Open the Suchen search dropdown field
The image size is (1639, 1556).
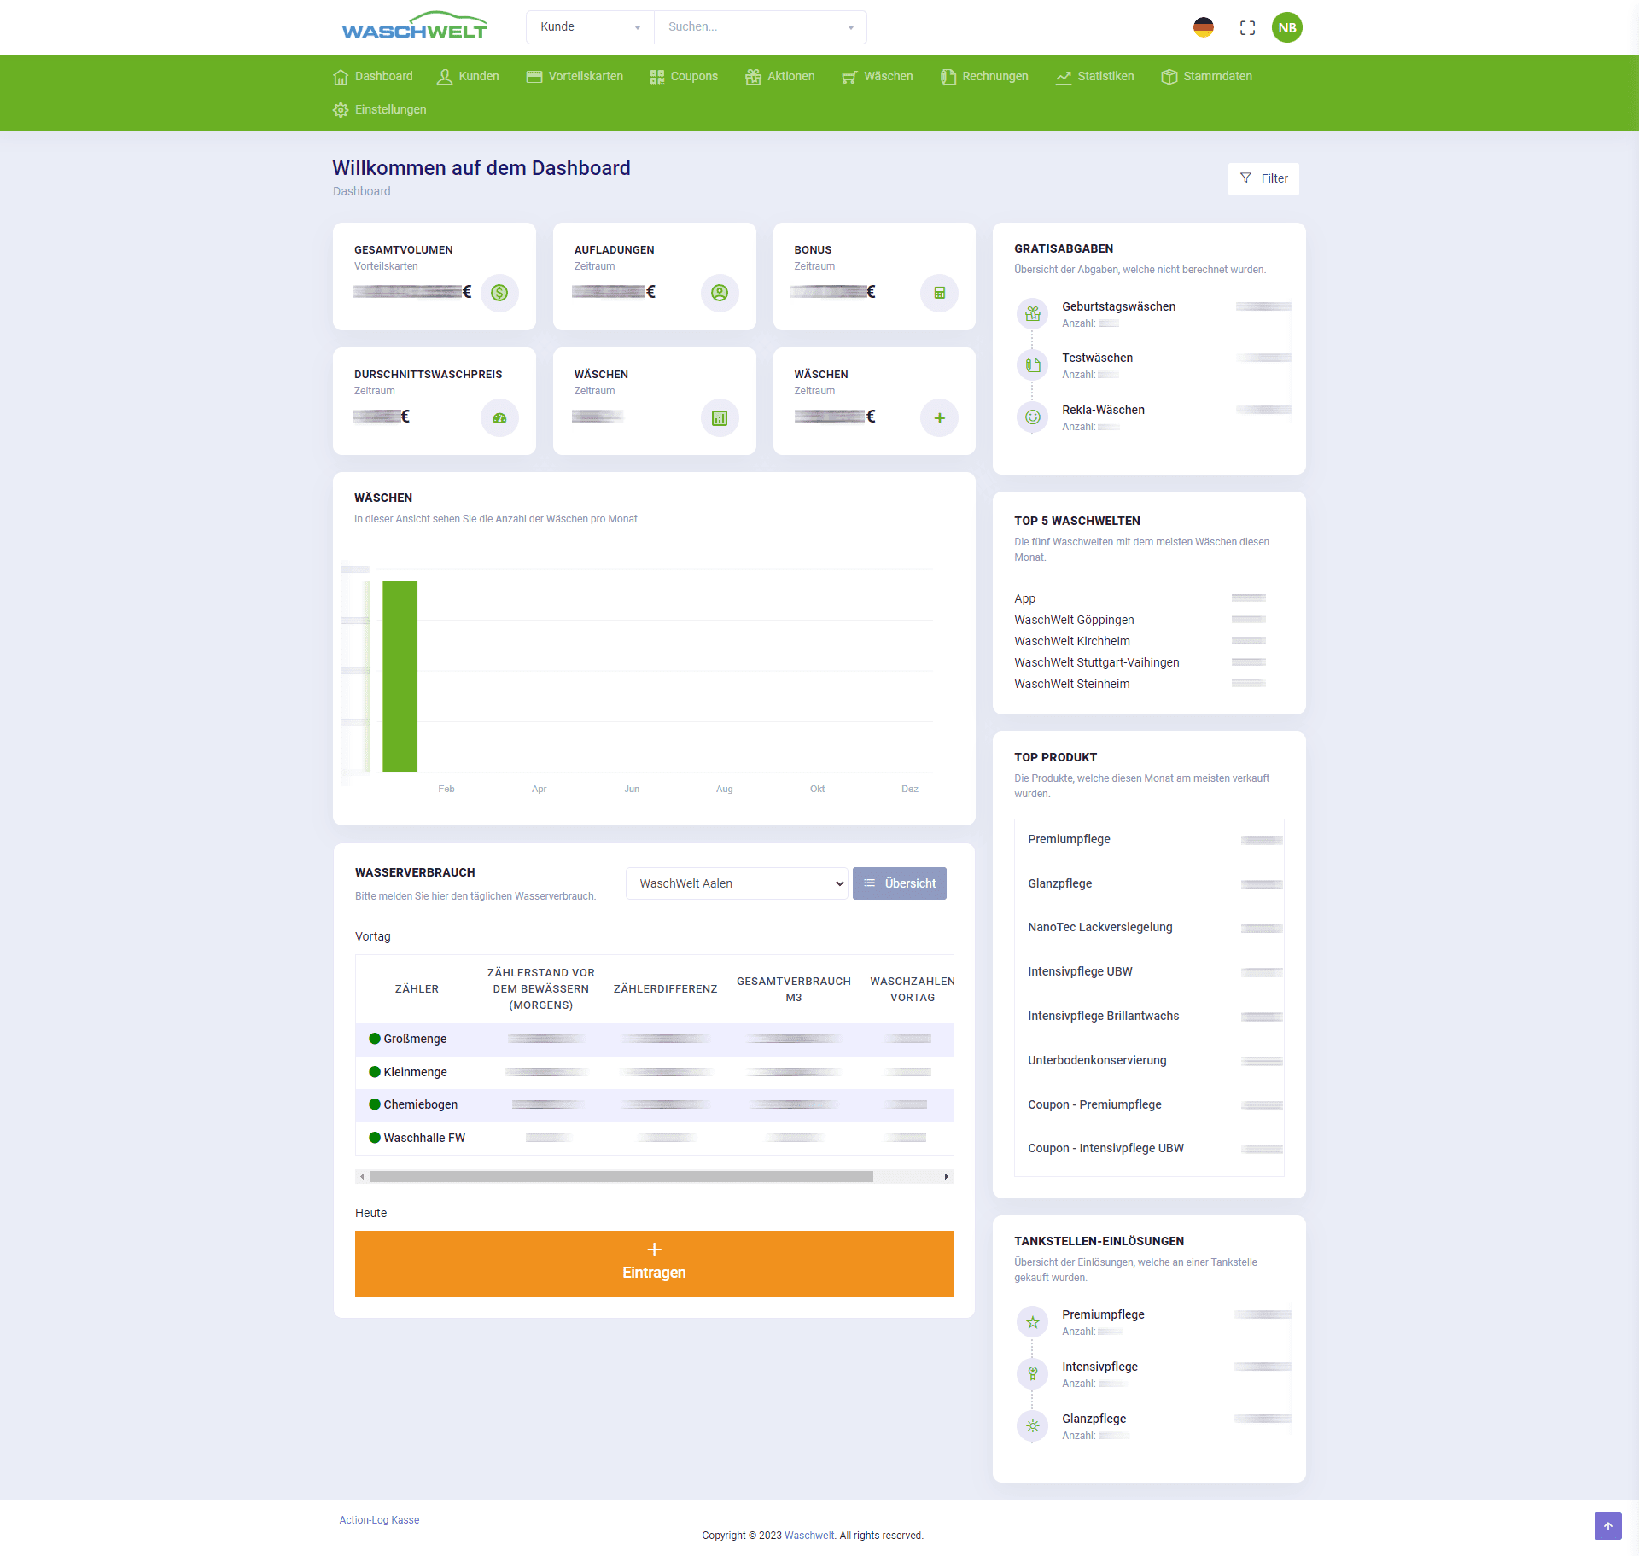pos(761,27)
